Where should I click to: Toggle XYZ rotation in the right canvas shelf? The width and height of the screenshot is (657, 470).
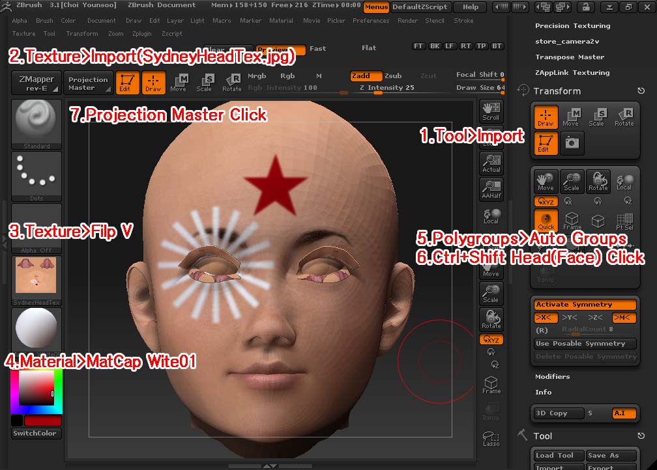point(491,339)
